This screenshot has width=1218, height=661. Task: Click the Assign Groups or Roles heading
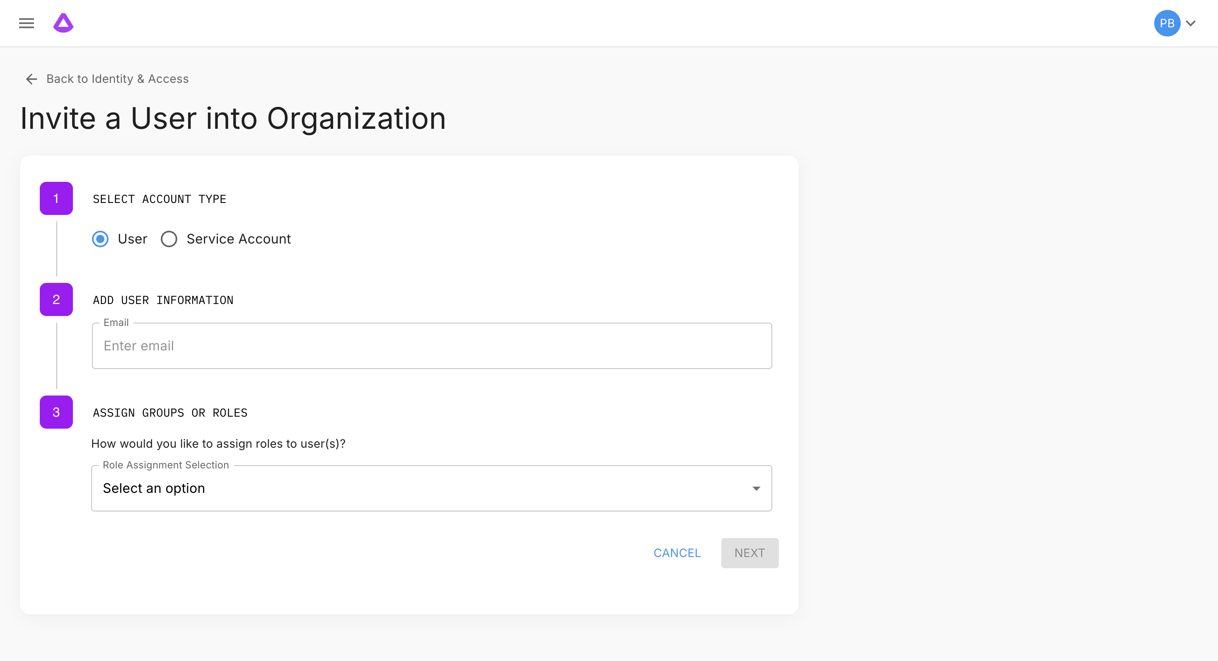[x=170, y=413]
